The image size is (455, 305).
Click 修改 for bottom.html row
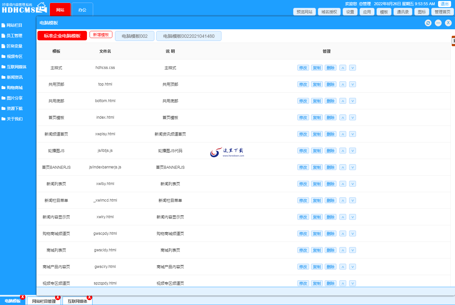[303, 101]
